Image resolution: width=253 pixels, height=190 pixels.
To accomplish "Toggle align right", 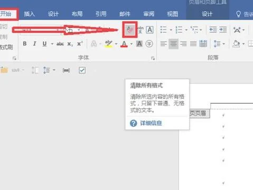I will pos(183,44).
